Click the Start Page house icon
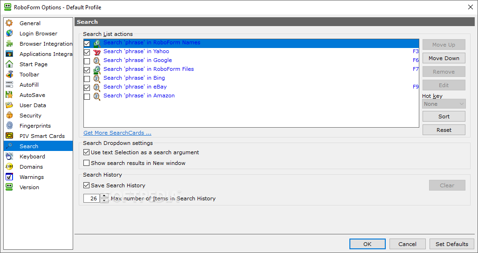The image size is (478, 253). click(x=9, y=64)
